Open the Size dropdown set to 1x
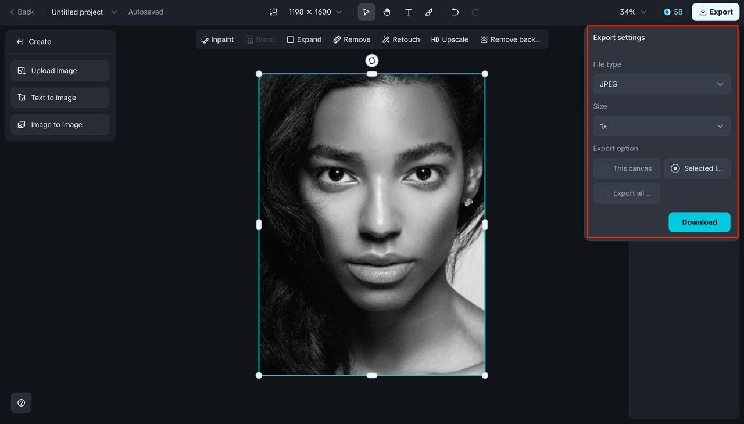Viewport: 744px width, 424px height. click(x=661, y=126)
